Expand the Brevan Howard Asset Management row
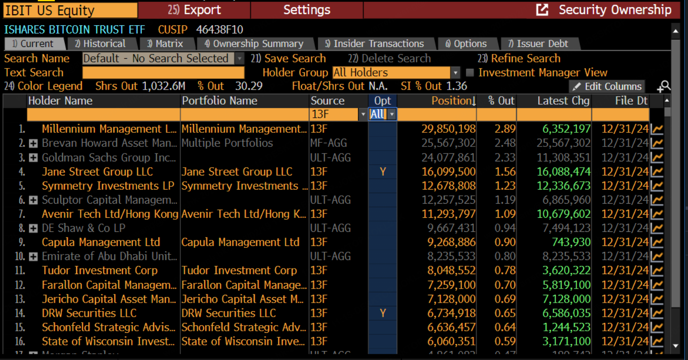This screenshot has height=360, width=688. tap(33, 144)
